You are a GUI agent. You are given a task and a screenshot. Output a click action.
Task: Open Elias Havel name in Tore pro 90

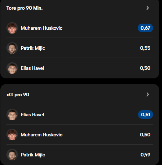point(32,68)
